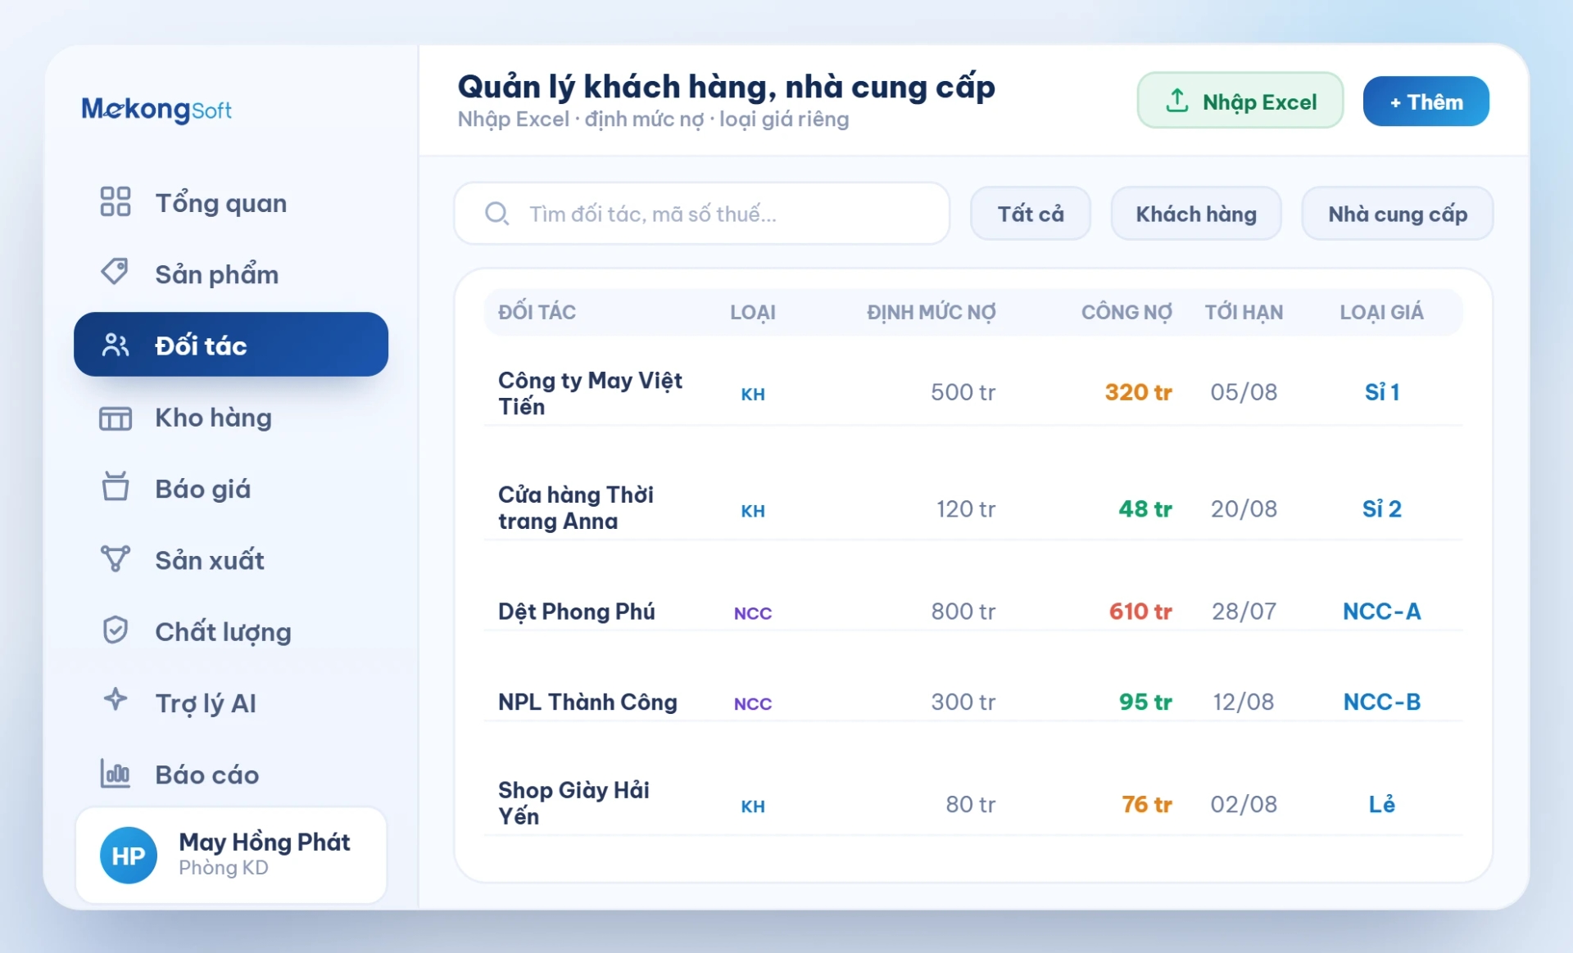Navigate to Báo giá
Screen dimensions: 1573x953
coord(231,489)
